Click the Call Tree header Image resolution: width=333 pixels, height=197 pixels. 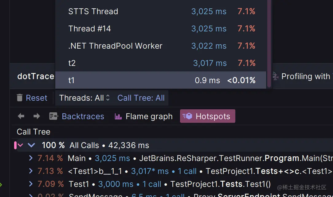coord(33,132)
